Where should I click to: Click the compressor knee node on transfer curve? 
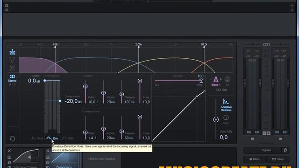click(197, 97)
